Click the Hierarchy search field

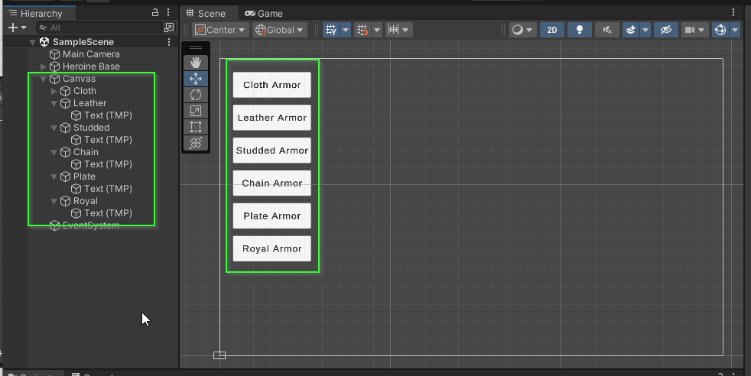coord(103,28)
